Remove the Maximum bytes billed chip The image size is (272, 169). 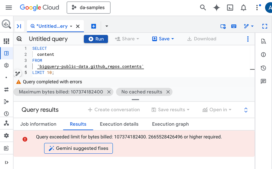[x=109, y=92]
